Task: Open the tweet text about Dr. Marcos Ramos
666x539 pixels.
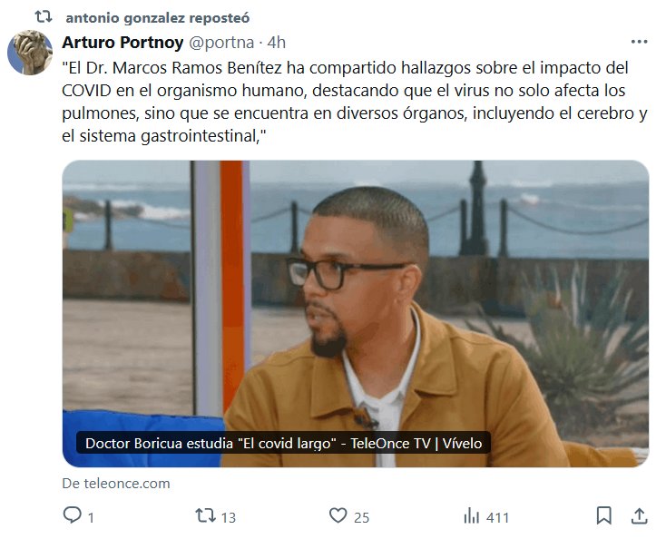Action: (355, 102)
